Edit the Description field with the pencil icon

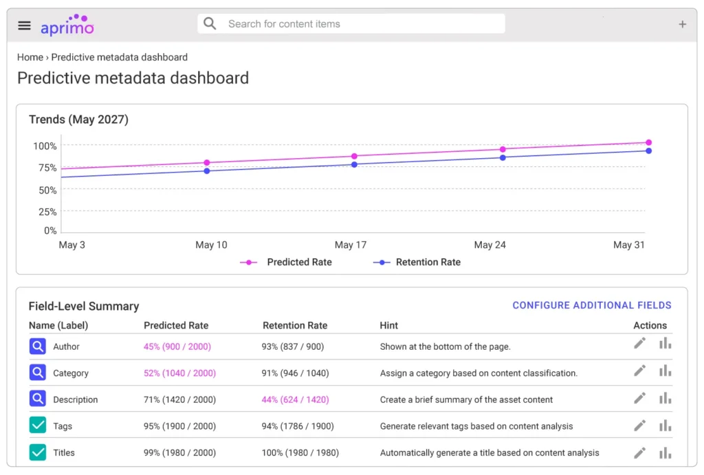click(639, 398)
